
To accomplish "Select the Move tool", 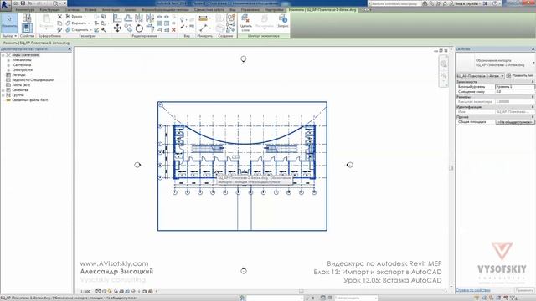I will pyautogui.click(x=117, y=28).
